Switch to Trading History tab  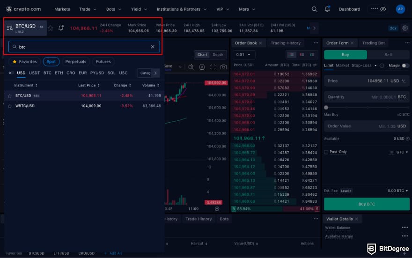pos(286,43)
